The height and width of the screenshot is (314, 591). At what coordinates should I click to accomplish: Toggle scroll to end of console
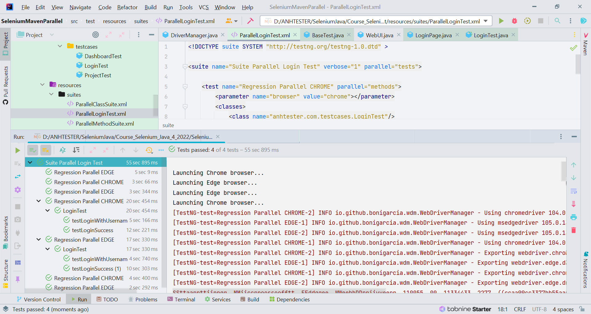coord(573,204)
